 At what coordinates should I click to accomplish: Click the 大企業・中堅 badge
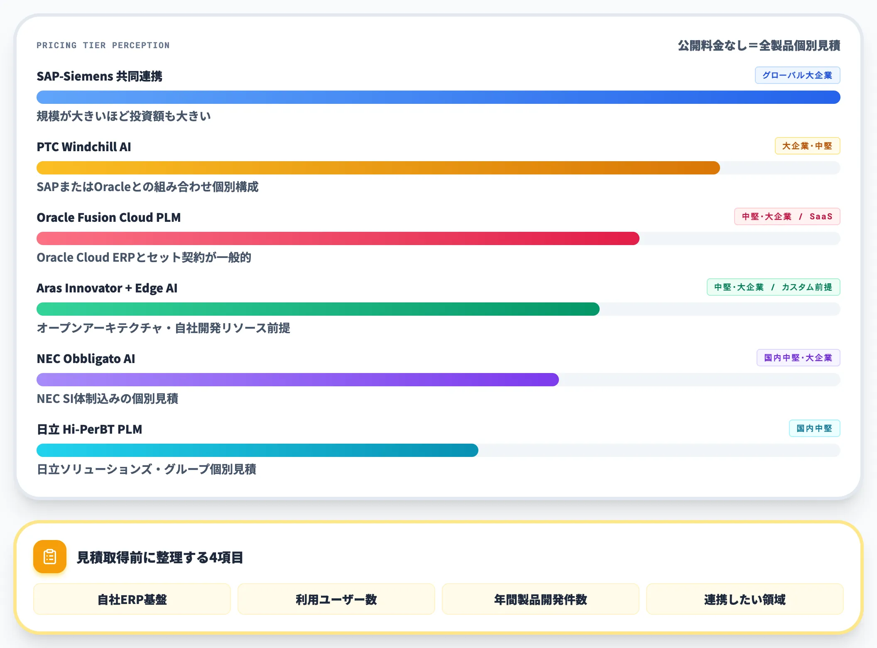[x=807, y=146]
